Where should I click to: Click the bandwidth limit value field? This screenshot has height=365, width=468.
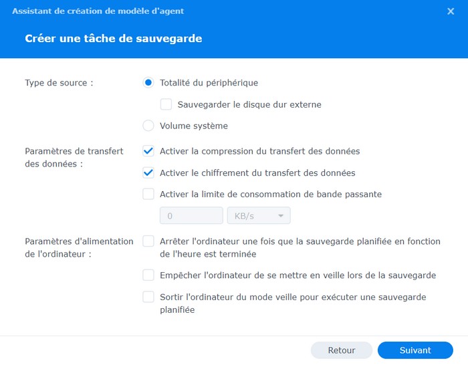pyautogui.click(x=191, y=216)
